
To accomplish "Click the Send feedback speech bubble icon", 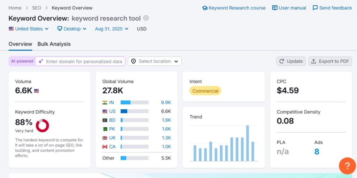I will [315, 8].
